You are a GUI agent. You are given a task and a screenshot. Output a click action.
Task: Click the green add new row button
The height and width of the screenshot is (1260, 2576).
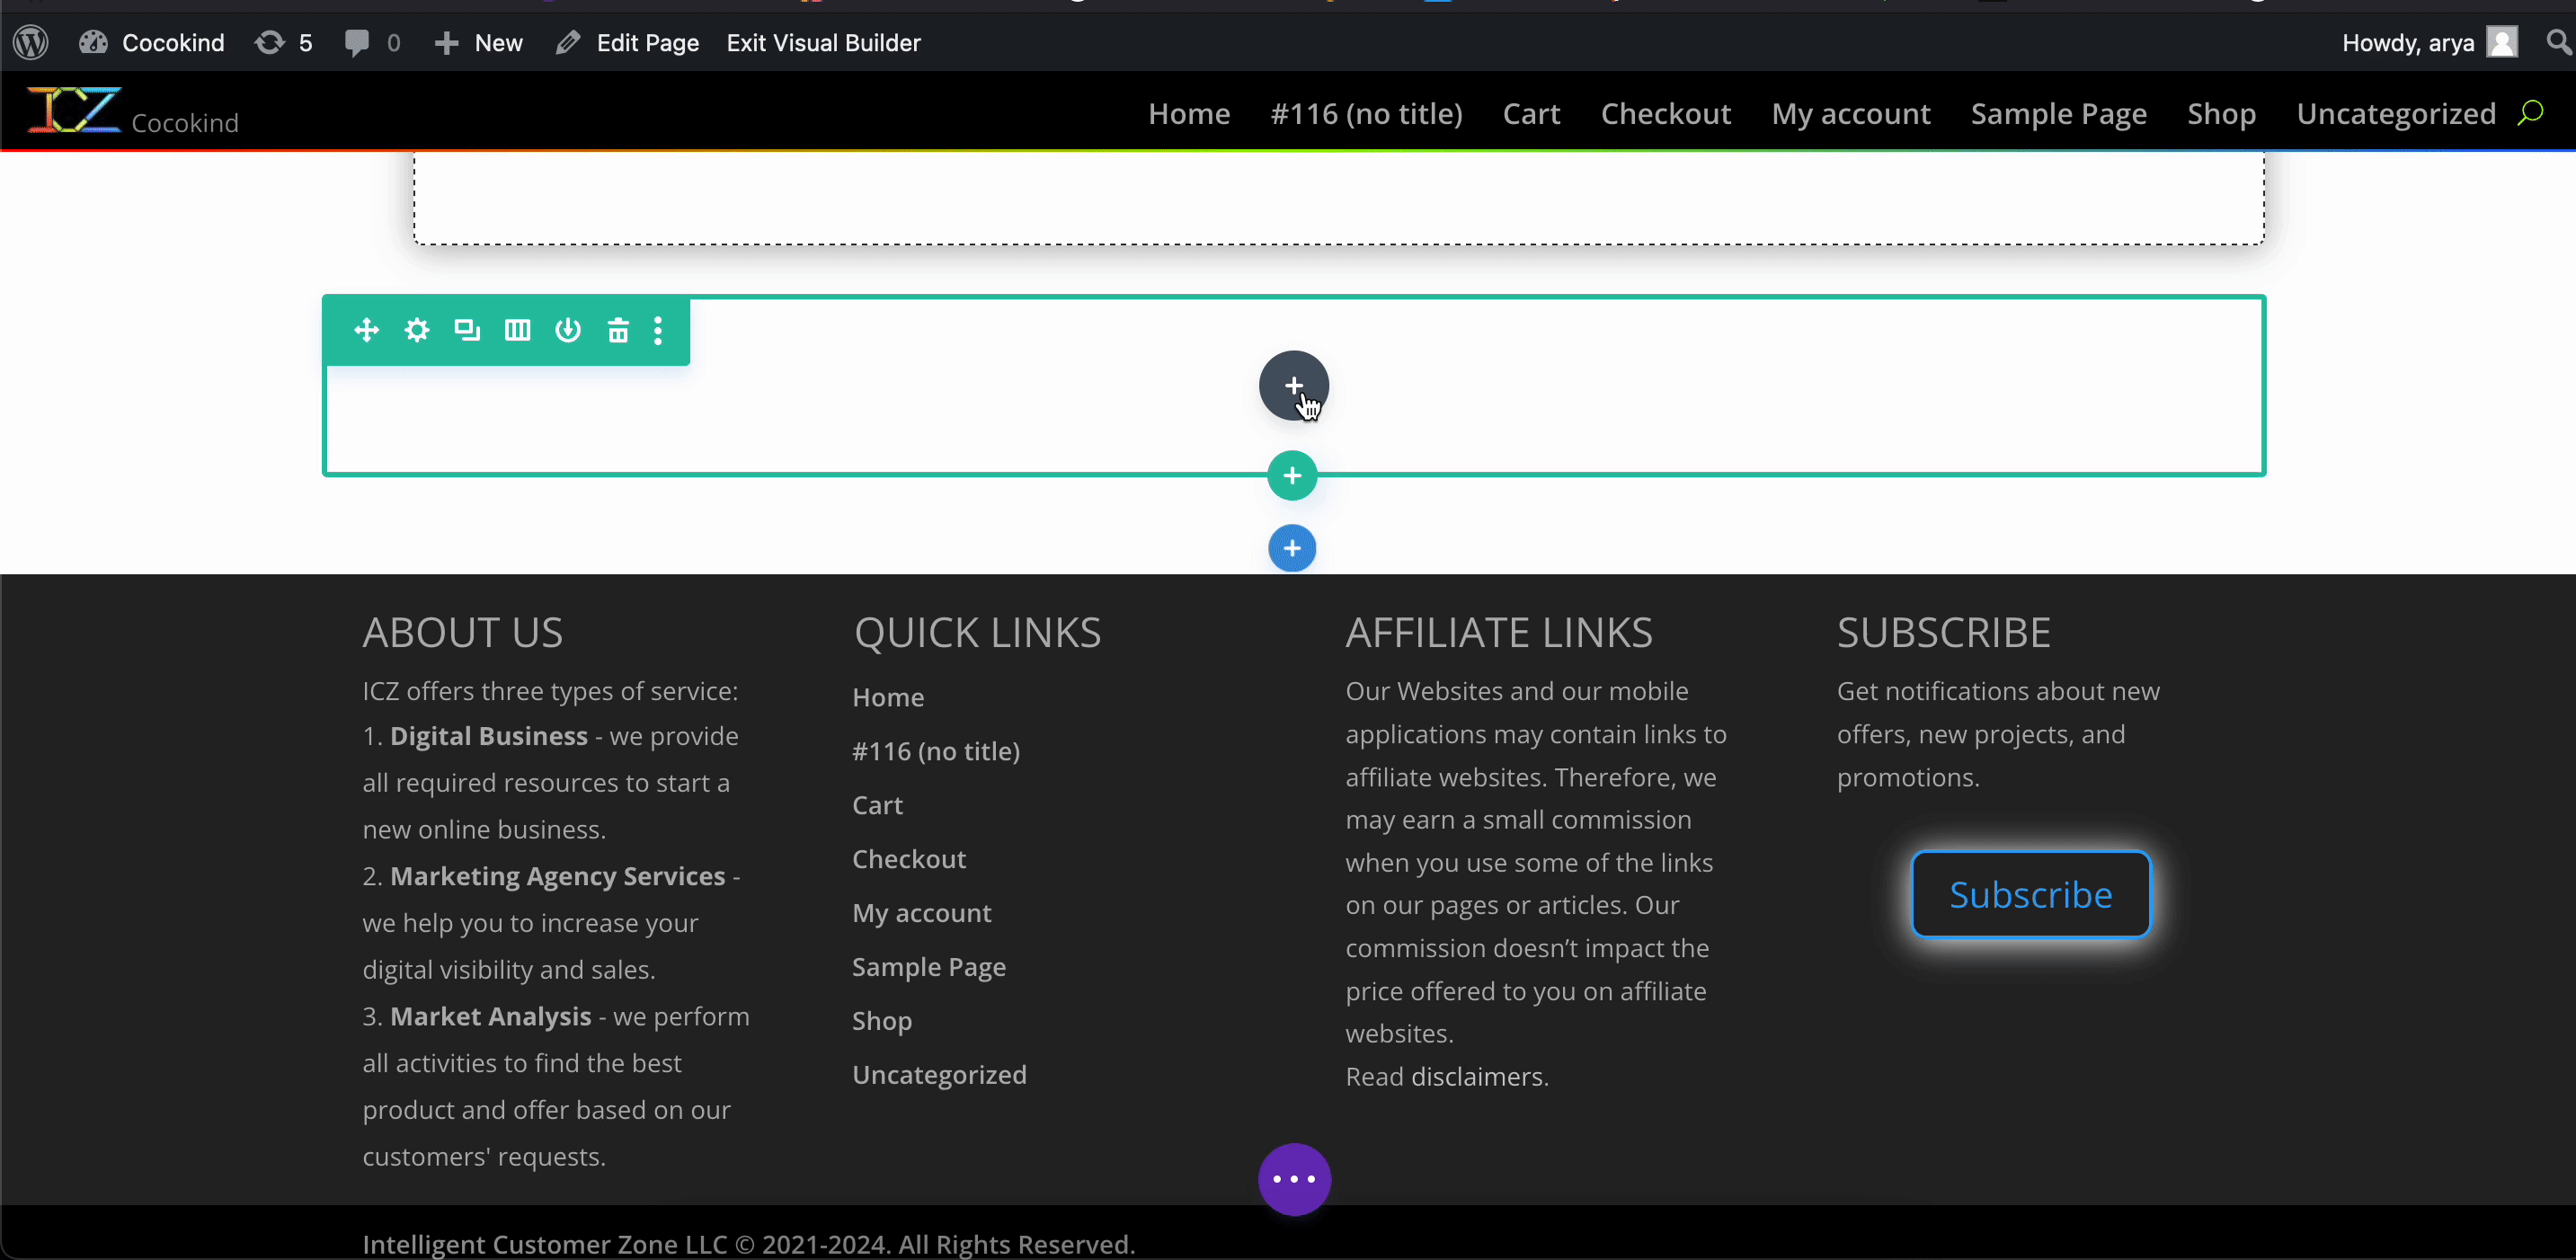coord(1292,476)
